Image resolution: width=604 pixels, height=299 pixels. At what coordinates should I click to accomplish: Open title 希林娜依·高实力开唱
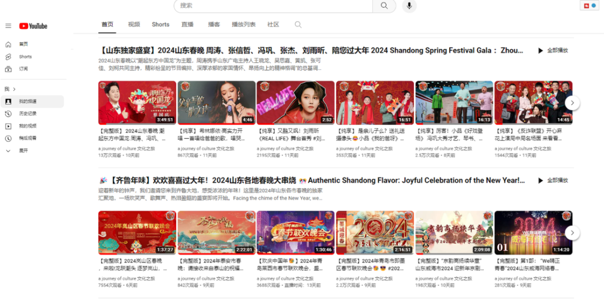coord(211,135)
